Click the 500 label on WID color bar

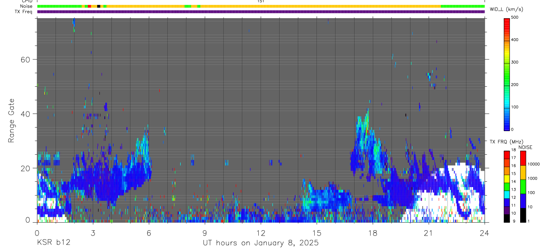(x=515, y=17)
